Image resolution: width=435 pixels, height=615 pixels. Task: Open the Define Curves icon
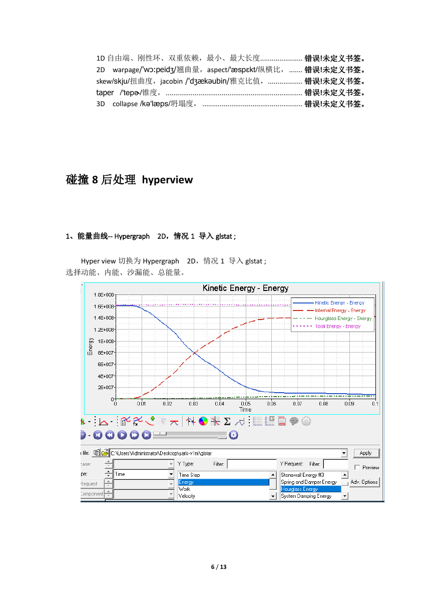point(126,421)
